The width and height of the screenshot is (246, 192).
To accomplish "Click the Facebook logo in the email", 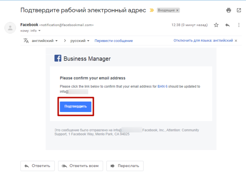I will click(58, 58).
